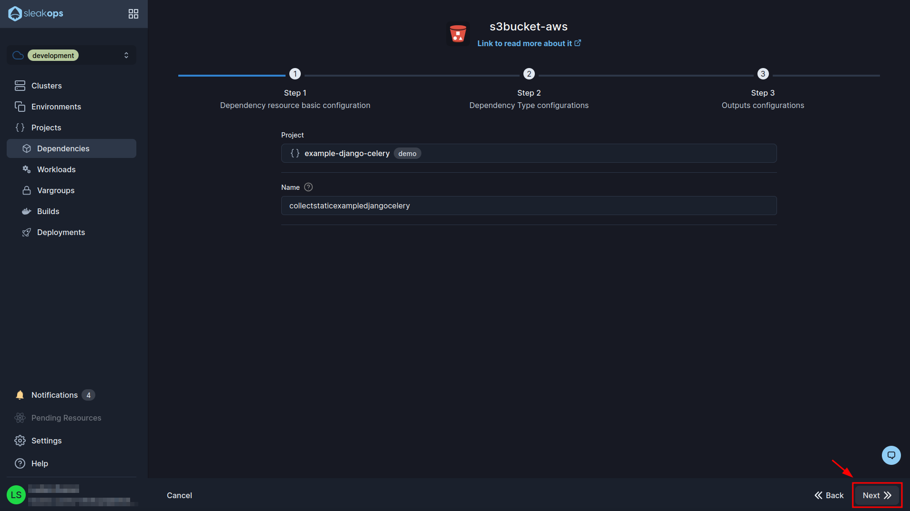
Task: Click Outputs configurations label
Action: (763, 105)
